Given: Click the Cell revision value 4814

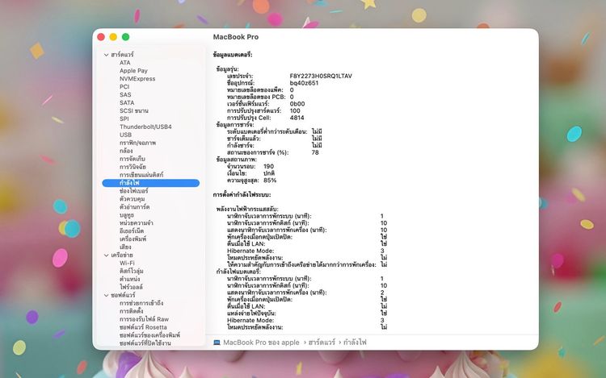Looking at the screenshot, I should (x=297, y=118).
